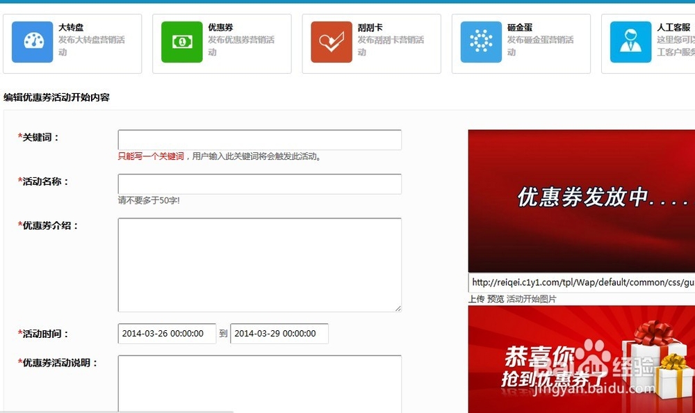This screenshot has width=695, height=413.
Task: Select the red 刮刮卡 scratch card icon
Action: click(x=332, y=42)
